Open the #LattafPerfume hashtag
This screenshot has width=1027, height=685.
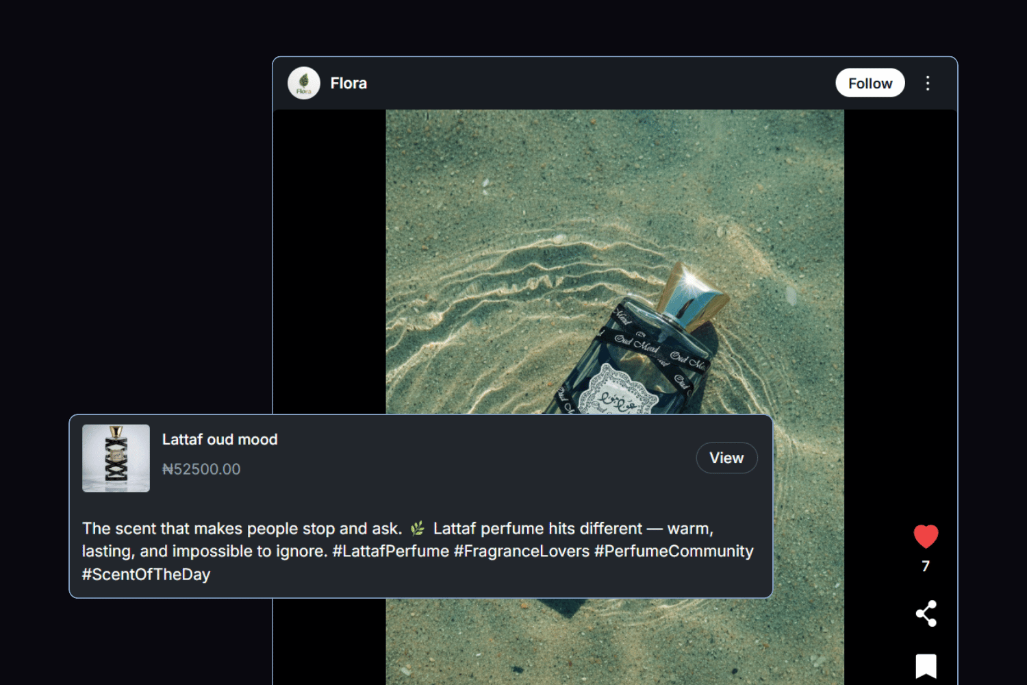pos(390,551)
